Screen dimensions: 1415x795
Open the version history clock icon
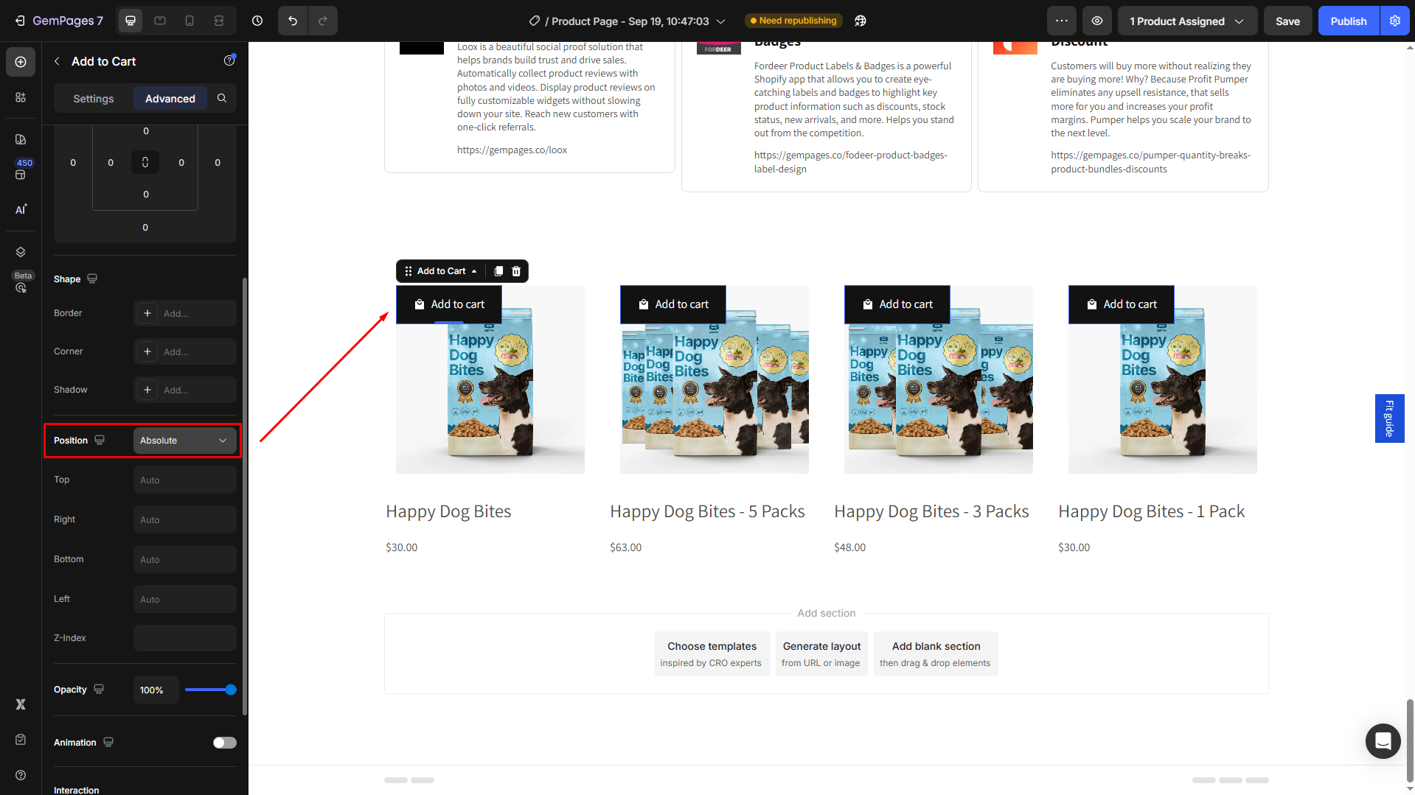257,21
